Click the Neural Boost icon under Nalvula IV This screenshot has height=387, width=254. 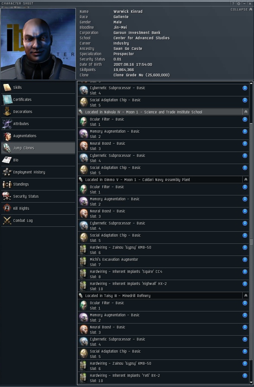[x=84, y=146]
